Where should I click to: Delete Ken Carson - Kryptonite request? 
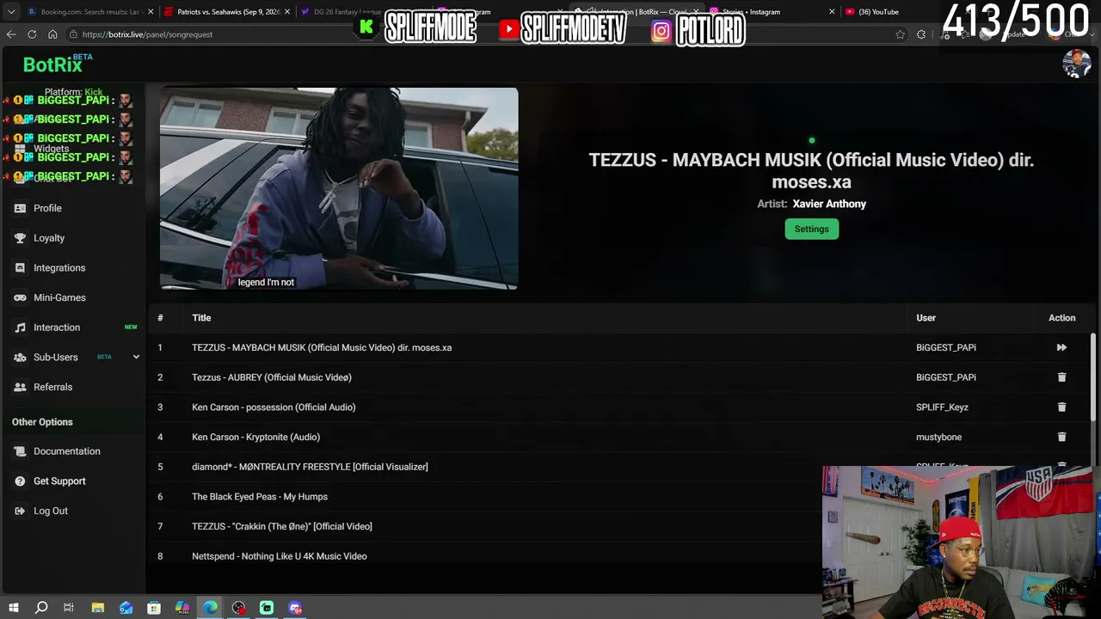tap(1061, 437)
